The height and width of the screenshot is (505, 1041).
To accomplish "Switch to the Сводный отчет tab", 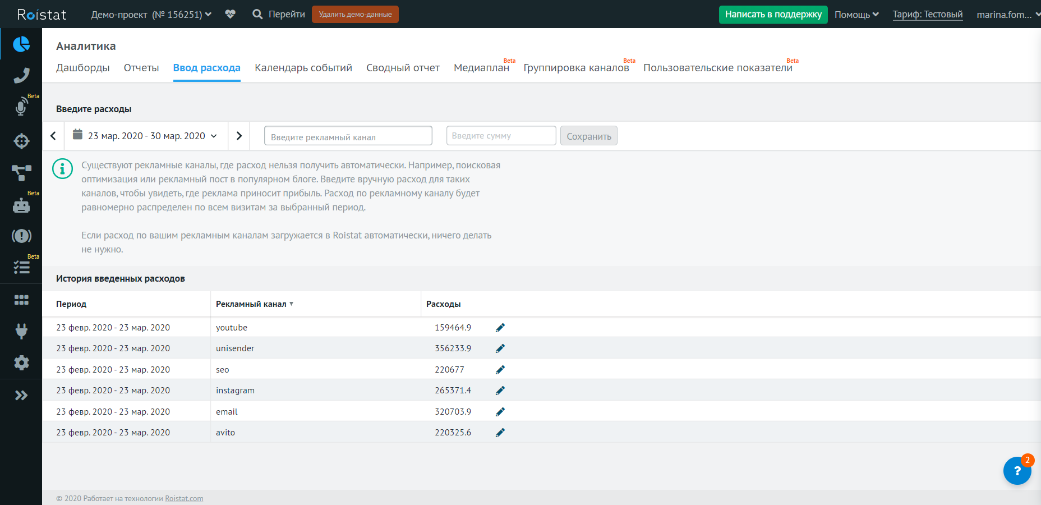I will point(403,68).
